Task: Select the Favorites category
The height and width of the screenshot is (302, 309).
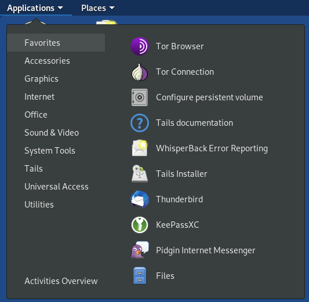Action: tap(56, 43)
